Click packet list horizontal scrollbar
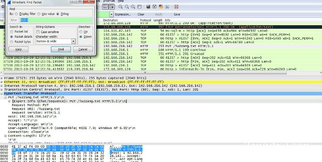The width and height of the screenshot is (322, 162). point(145,72)
